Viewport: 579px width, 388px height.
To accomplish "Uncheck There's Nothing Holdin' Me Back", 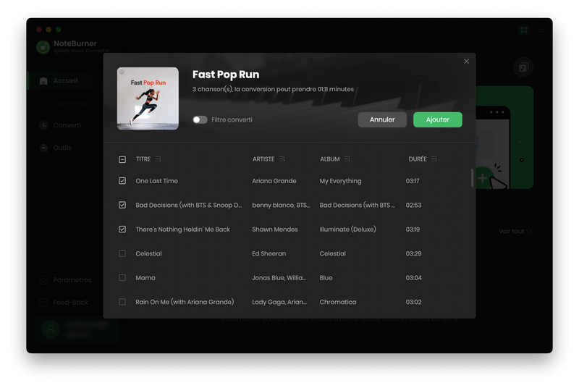I will [x=122, y=229].
